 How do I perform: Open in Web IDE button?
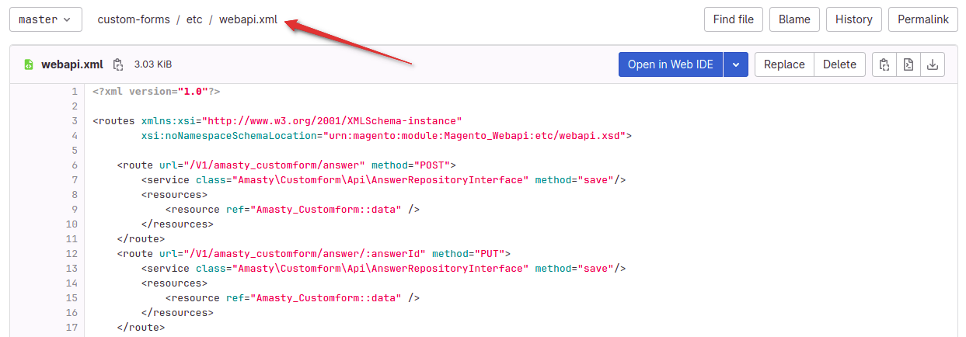[x=671, y=64]
